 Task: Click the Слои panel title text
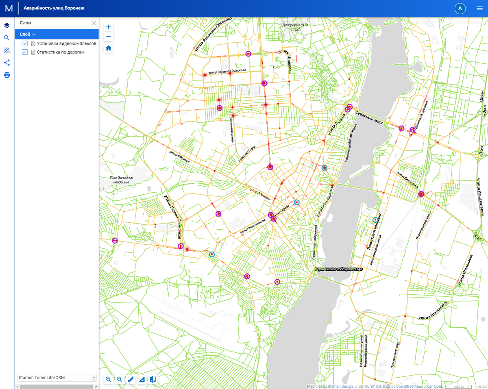click(25, 23)
